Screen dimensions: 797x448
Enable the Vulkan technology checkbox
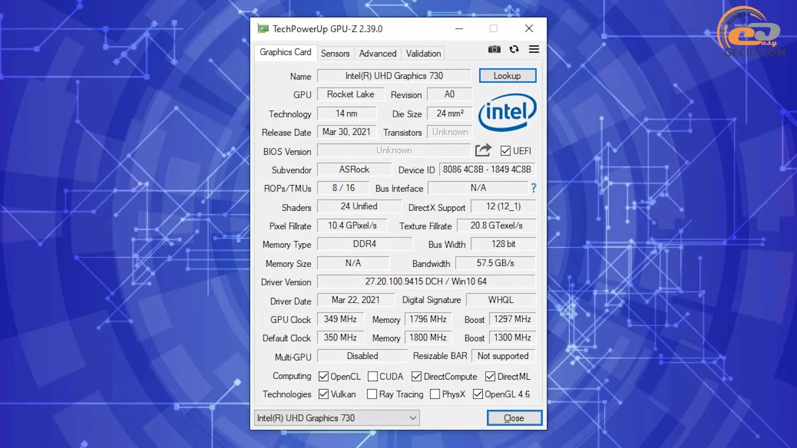[323, 394]
